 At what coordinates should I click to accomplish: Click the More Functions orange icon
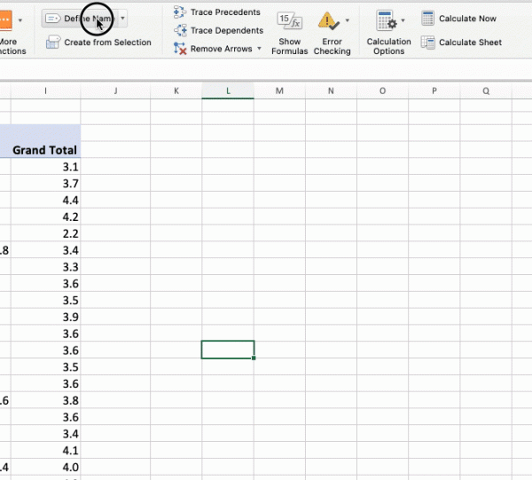pyautogui.click(x=5, y=20)
